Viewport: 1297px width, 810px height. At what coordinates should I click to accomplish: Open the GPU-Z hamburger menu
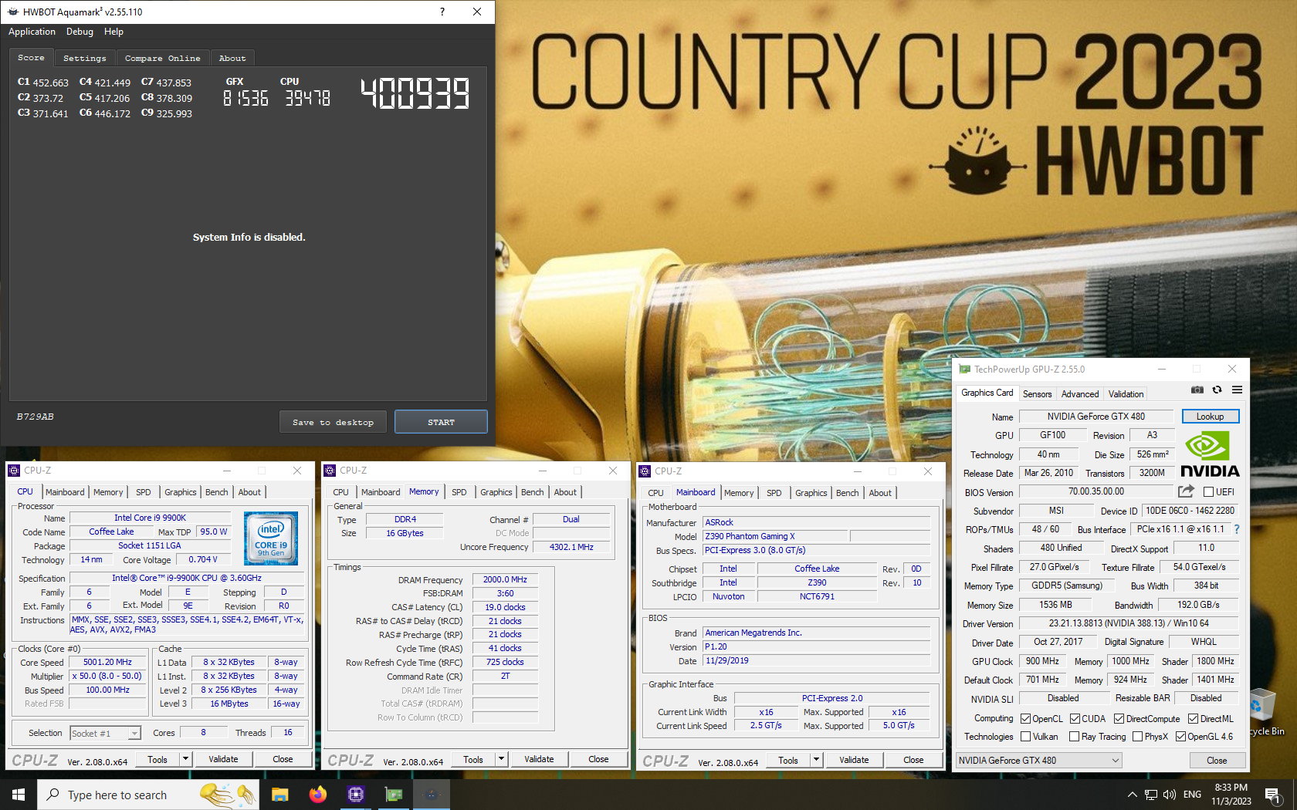(1237, 390)
